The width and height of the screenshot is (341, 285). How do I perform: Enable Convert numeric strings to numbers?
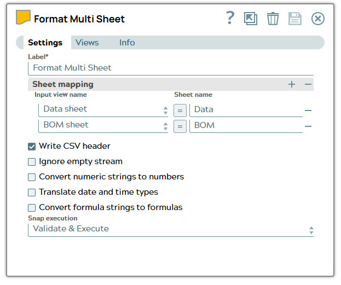[32, 177]
